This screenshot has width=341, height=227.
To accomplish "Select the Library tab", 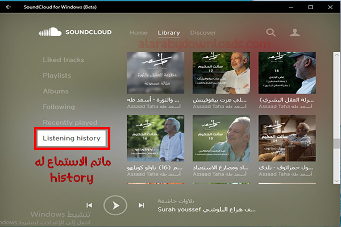I will pos(169,32).
